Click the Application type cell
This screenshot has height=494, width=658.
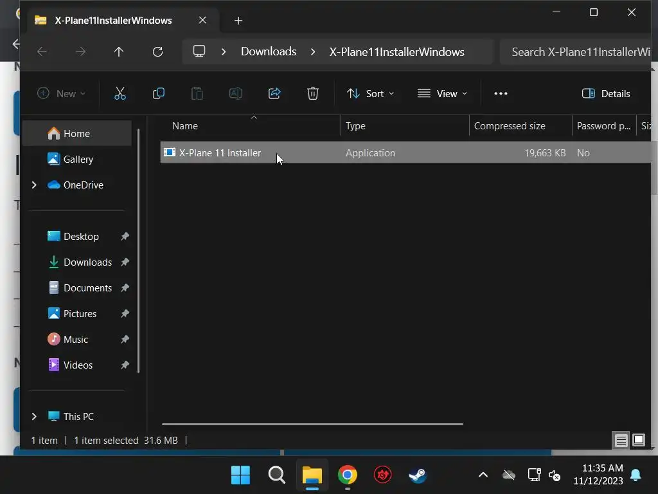tap(370, 153)
